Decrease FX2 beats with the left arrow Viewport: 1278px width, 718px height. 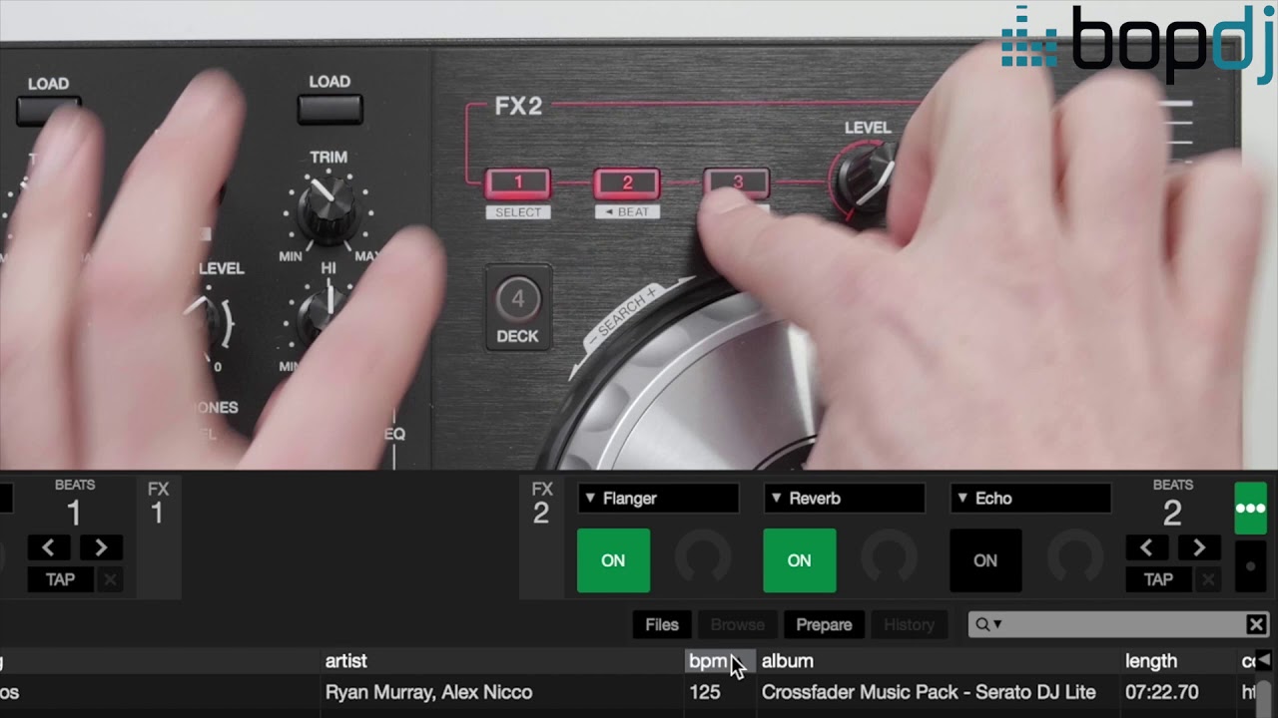tap(1146, 547)
